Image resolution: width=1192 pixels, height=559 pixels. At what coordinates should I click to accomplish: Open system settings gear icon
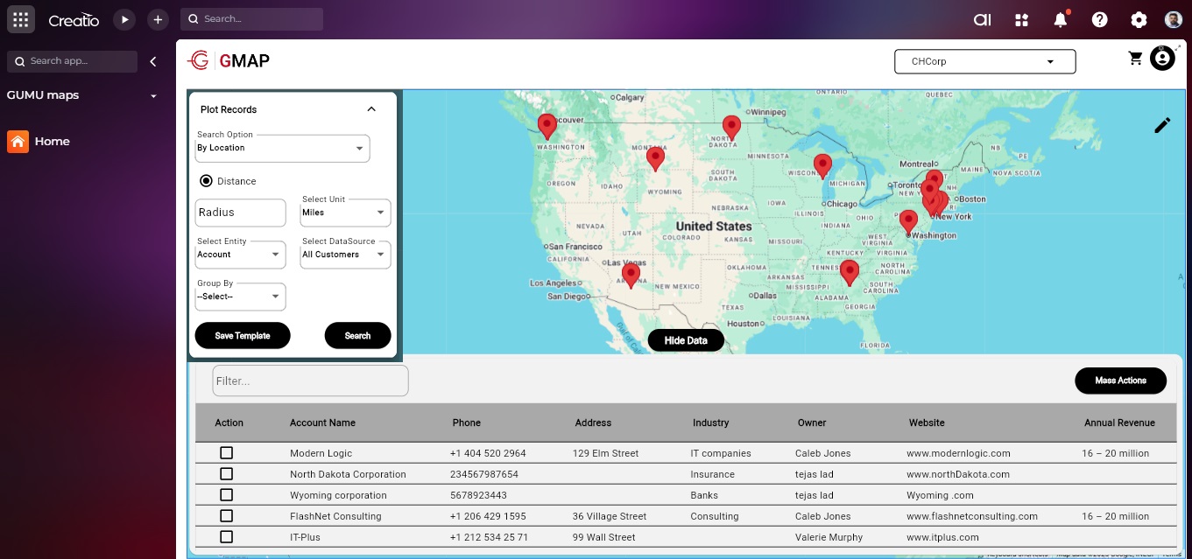click(1138, 19)
